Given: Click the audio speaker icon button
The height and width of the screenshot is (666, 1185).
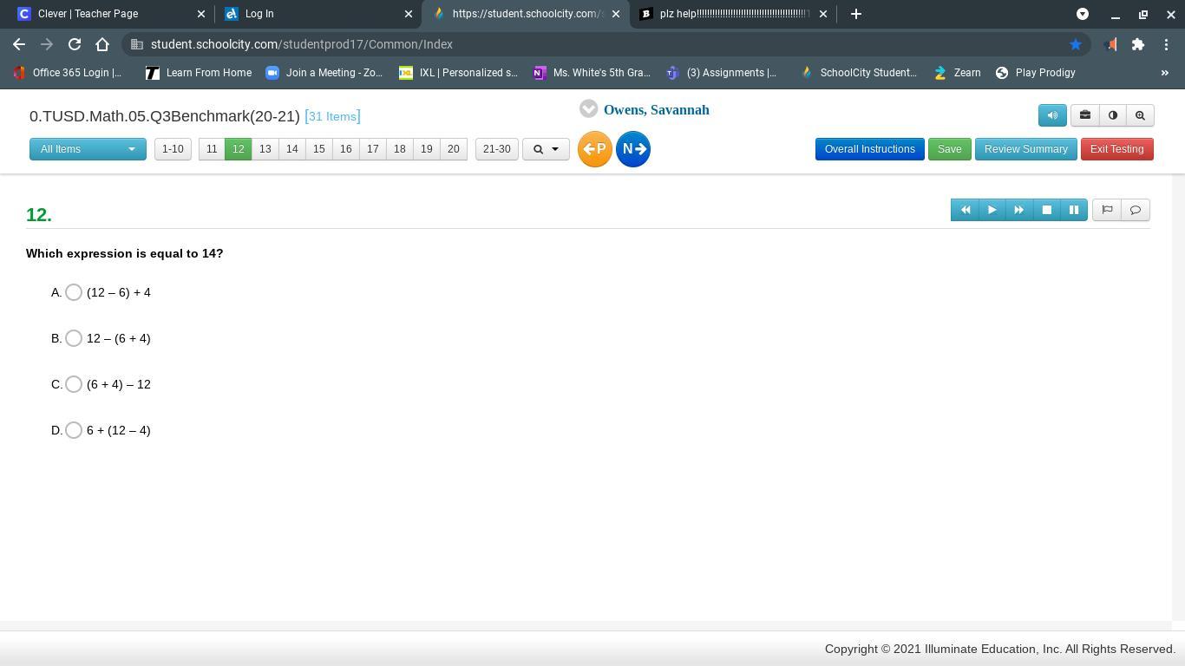Looking at the screenshot, I should tap(1052, 115).
